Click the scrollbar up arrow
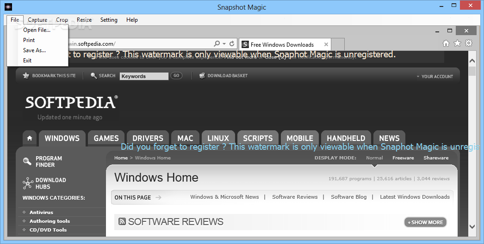 coord(472,61)
